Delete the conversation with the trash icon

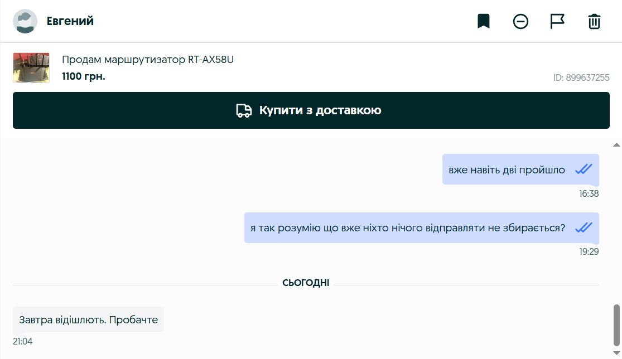pyautogui.click(x=594, y=22)
